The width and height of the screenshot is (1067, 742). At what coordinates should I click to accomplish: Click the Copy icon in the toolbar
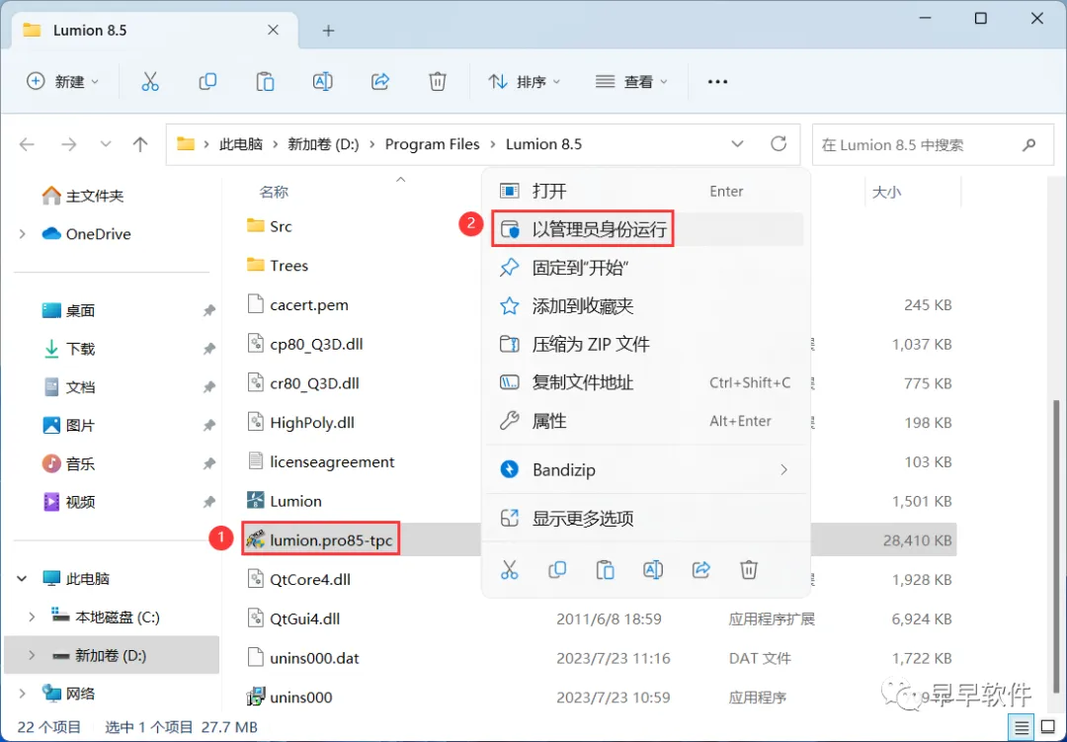(207, 82)
